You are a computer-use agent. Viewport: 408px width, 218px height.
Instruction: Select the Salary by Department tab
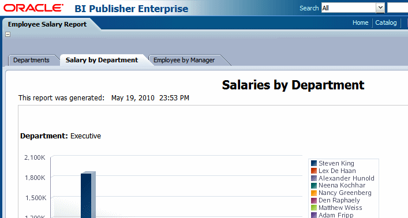102,60
